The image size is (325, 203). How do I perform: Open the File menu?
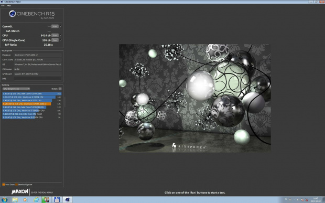pos(3,6)
